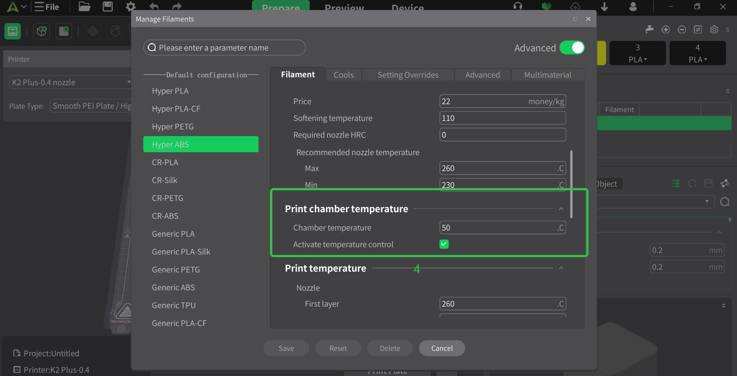This screenshot has height=376, width=737.
Task: Enable Activate temperature control checkbox
Action: 444,244
